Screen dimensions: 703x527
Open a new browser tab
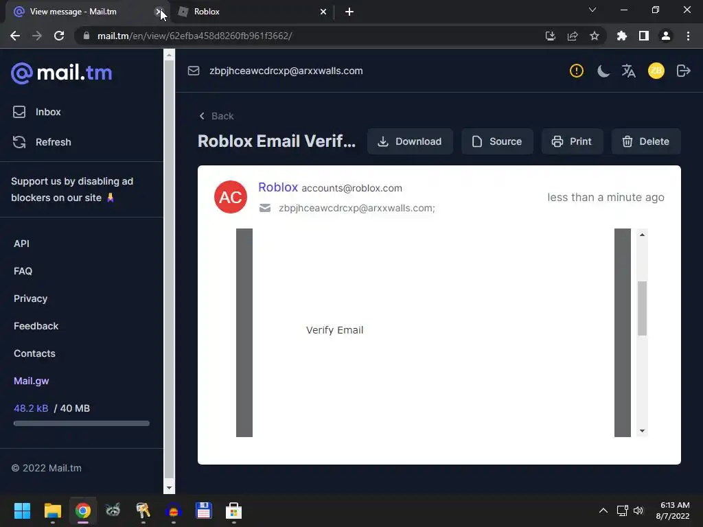pos(349,12)
